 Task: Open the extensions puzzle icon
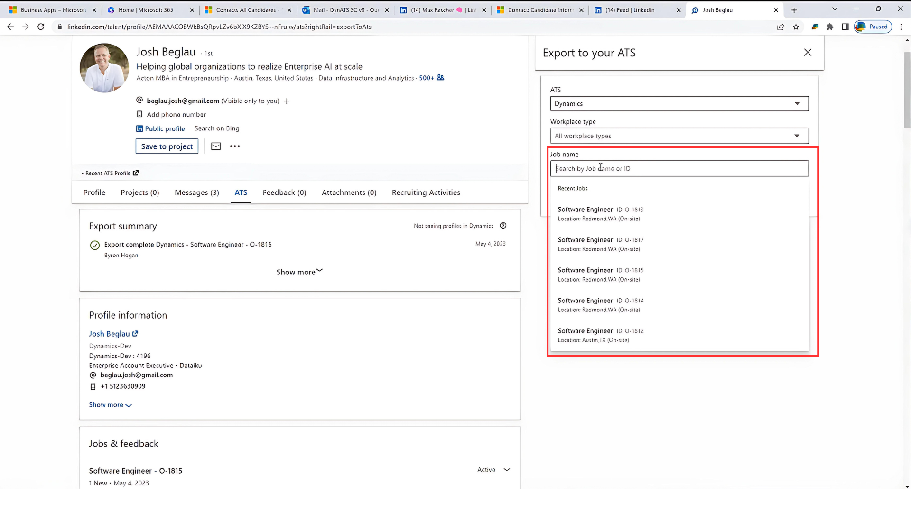click(x=830, y=27)
